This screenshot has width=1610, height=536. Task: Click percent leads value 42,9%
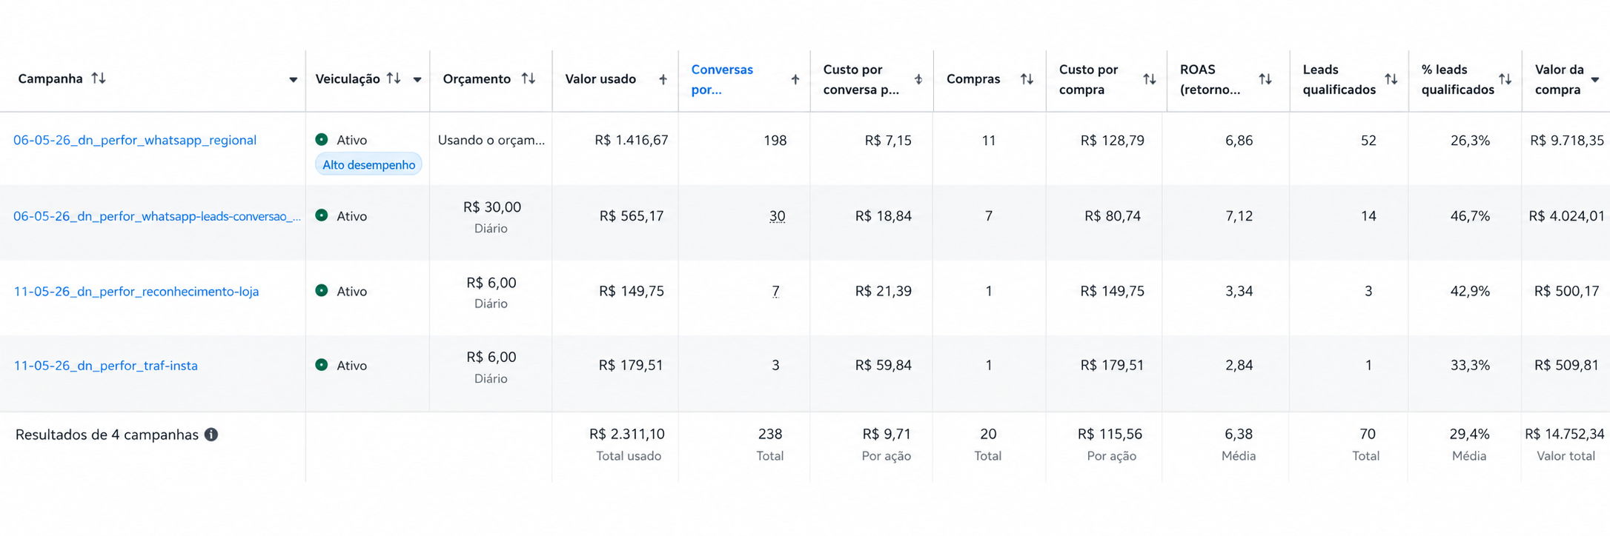tap(1470, 291)
